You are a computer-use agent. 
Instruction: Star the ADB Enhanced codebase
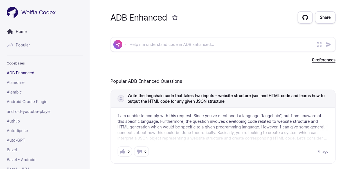175,17
